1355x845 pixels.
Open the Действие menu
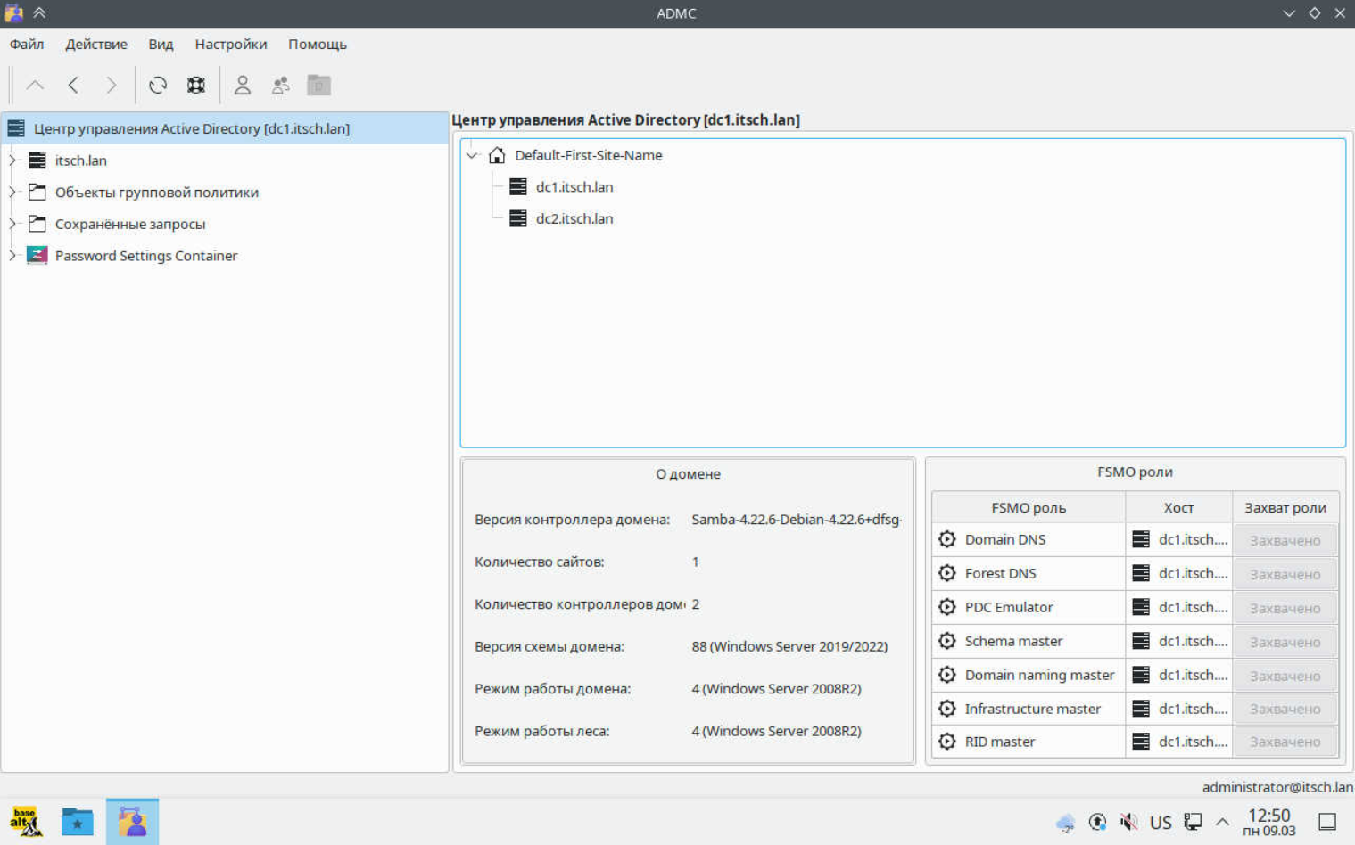pyautogui.click(x=95, y=45)
